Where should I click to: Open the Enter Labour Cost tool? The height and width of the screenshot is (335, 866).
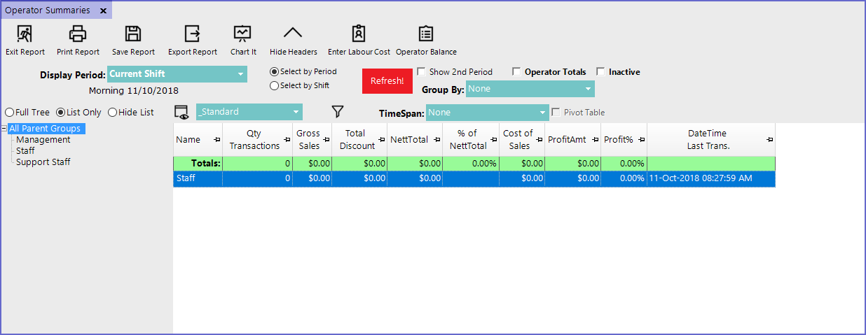coord(359,34)
